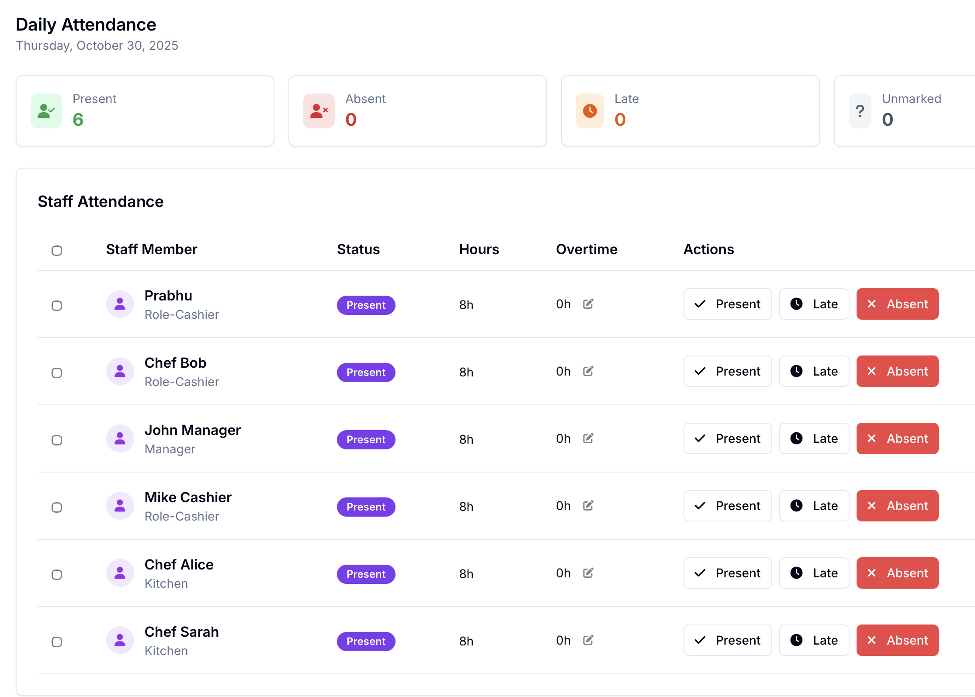
Task: Click the Unmarked question mark icon
Action: [860, 111]
